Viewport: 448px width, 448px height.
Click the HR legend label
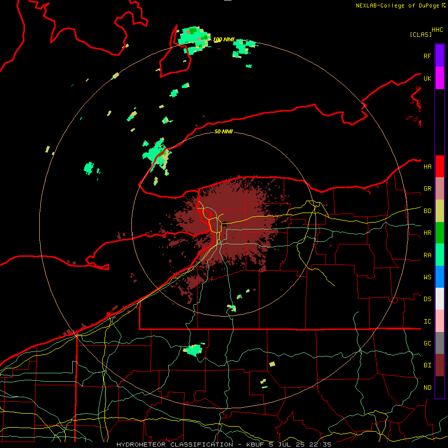click(427, 233)
